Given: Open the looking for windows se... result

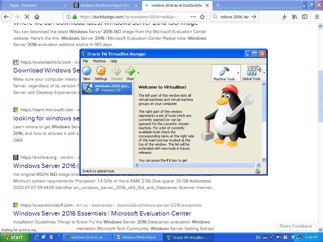Looking at the screenshot, I should point(46,118).
